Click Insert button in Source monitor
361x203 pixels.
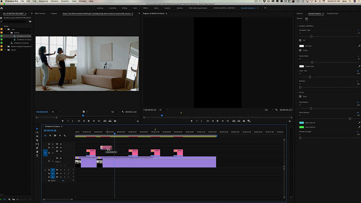click(x=105, y=121)
